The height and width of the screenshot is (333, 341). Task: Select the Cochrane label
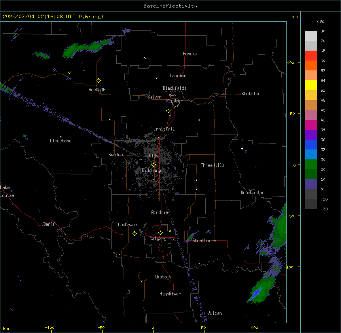click(x=127, y=225)
